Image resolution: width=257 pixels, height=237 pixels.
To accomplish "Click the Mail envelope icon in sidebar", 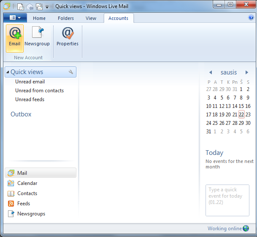I will (11, 173).
